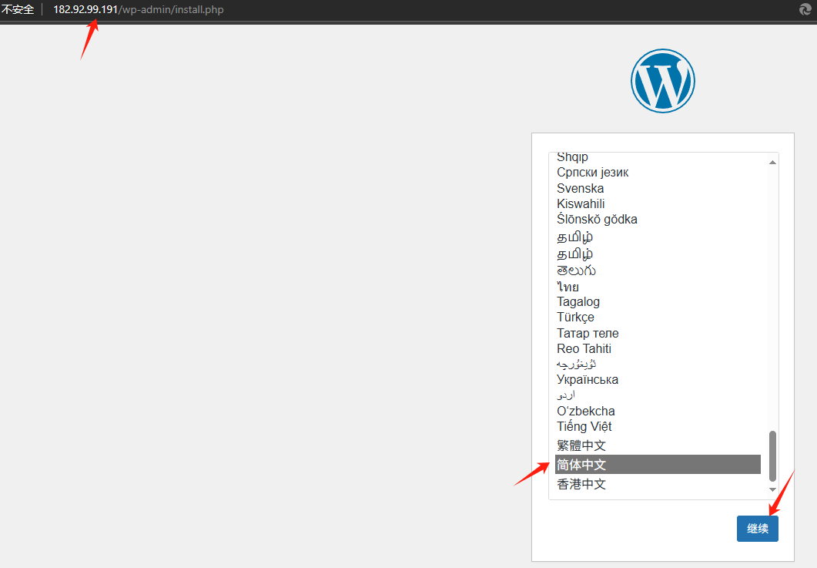Choose Tiếng Việt in the list
This screenshot has height=568, width=817.
[x=658, y=427]
